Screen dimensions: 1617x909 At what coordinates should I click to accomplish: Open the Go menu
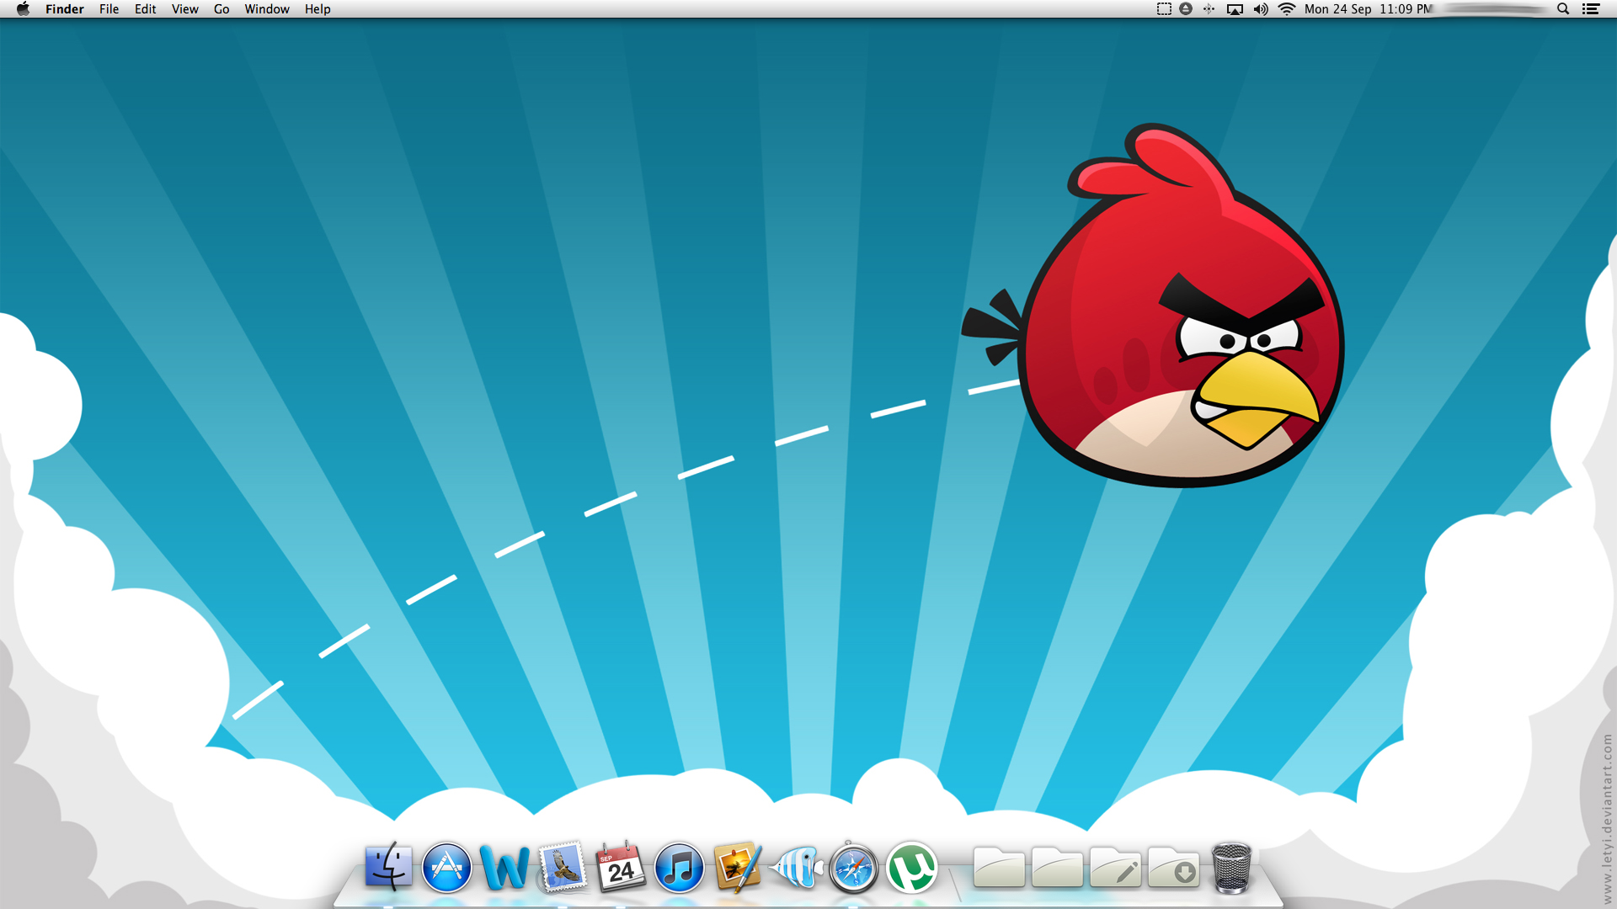tap(221, 9)
